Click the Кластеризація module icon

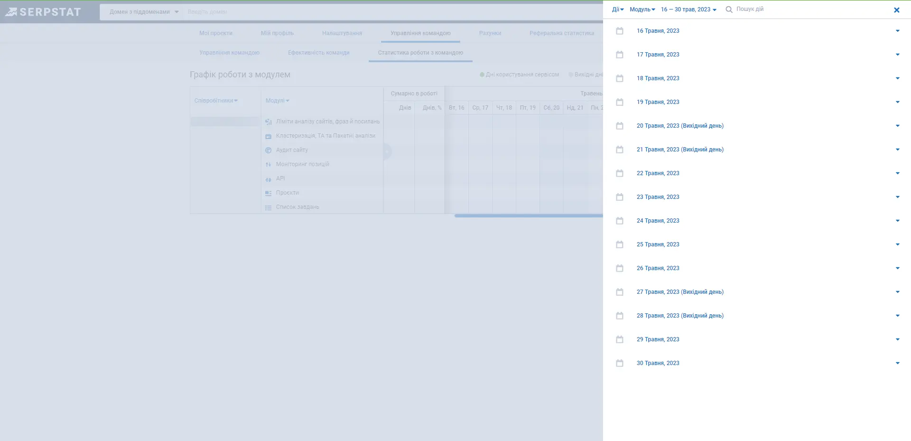tap(268, 136)
